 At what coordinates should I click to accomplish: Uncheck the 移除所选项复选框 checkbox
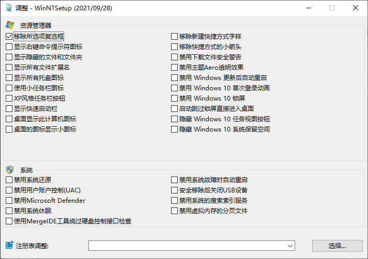[9, 37]
